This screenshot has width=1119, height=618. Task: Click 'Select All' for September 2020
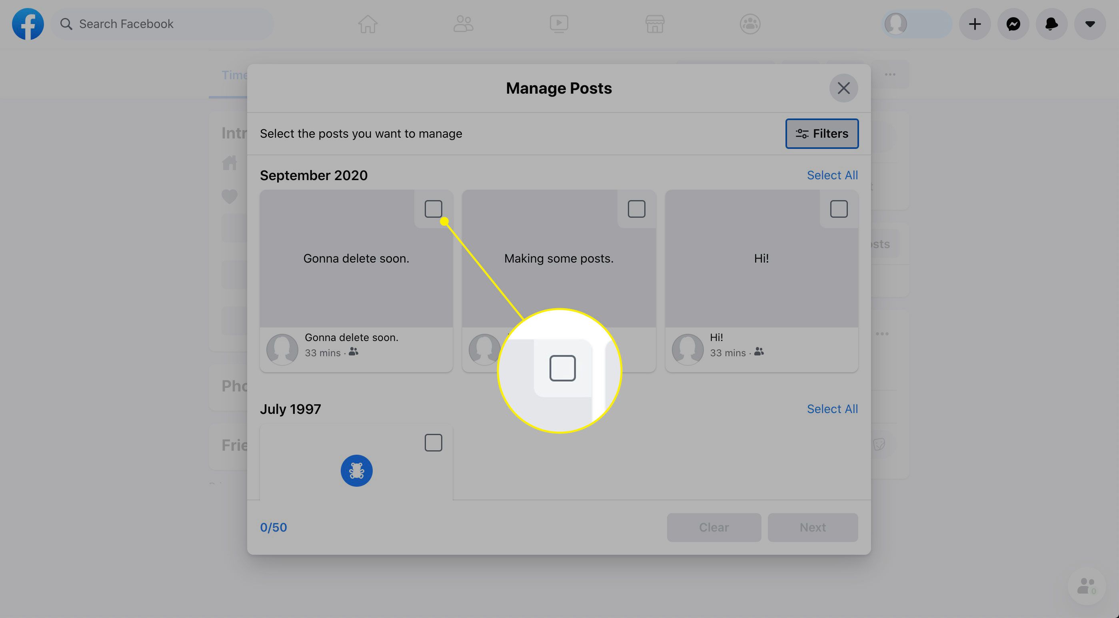pos(832,175)
